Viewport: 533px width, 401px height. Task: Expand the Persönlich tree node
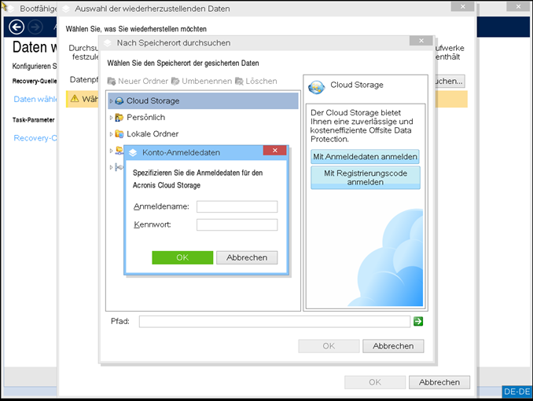click(x=111, y=118)
